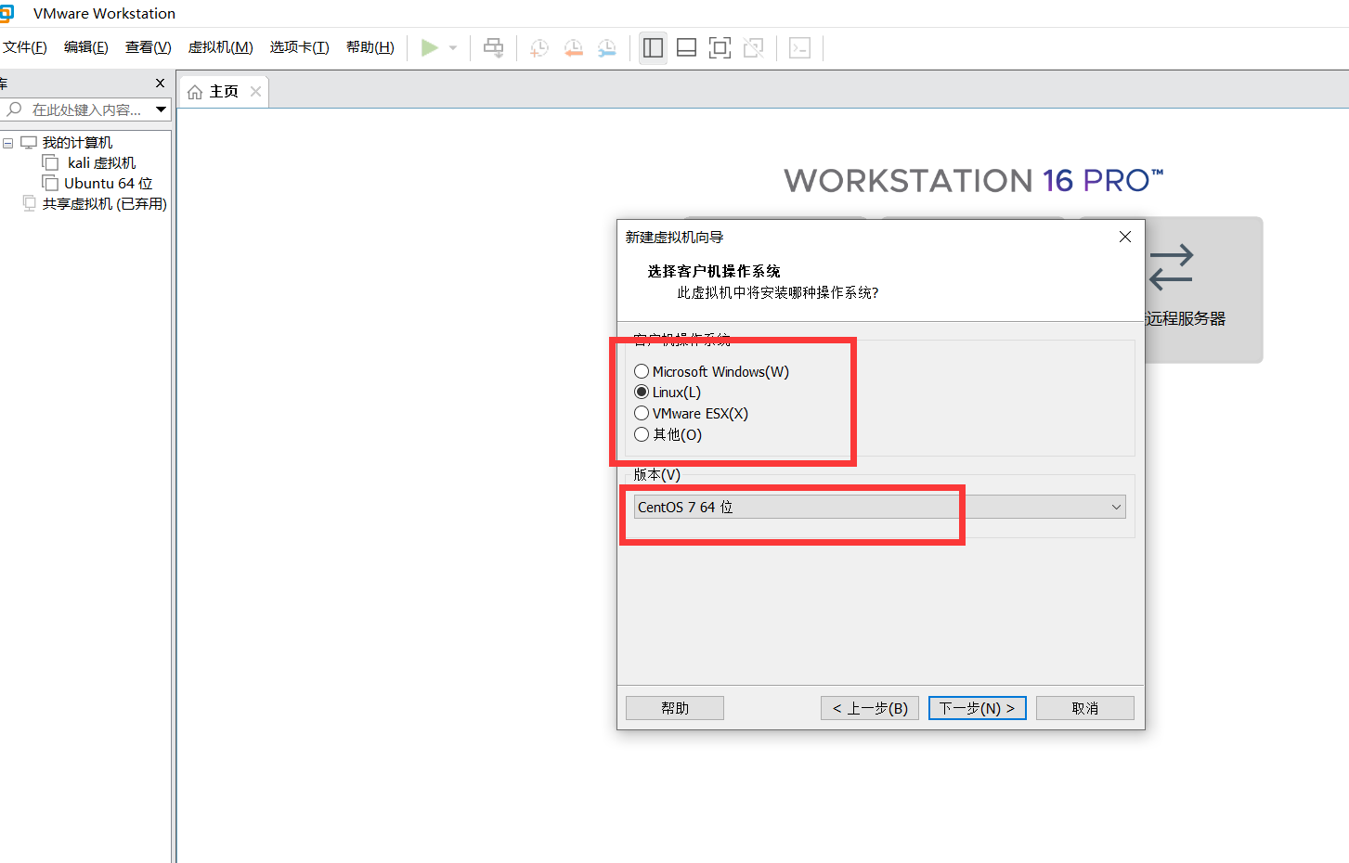Close the 新建虚拟机向导 dialog

pos(1125,237)
